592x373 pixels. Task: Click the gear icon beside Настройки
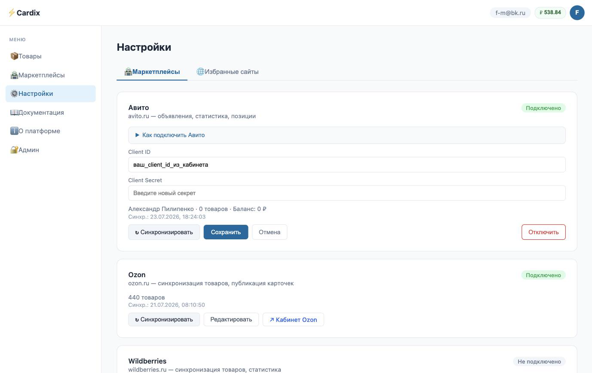14,94
